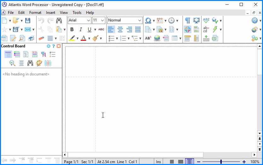Set justified paragraph alignment
Viewport: 263px width, 165px height.
tap(138, 29)
